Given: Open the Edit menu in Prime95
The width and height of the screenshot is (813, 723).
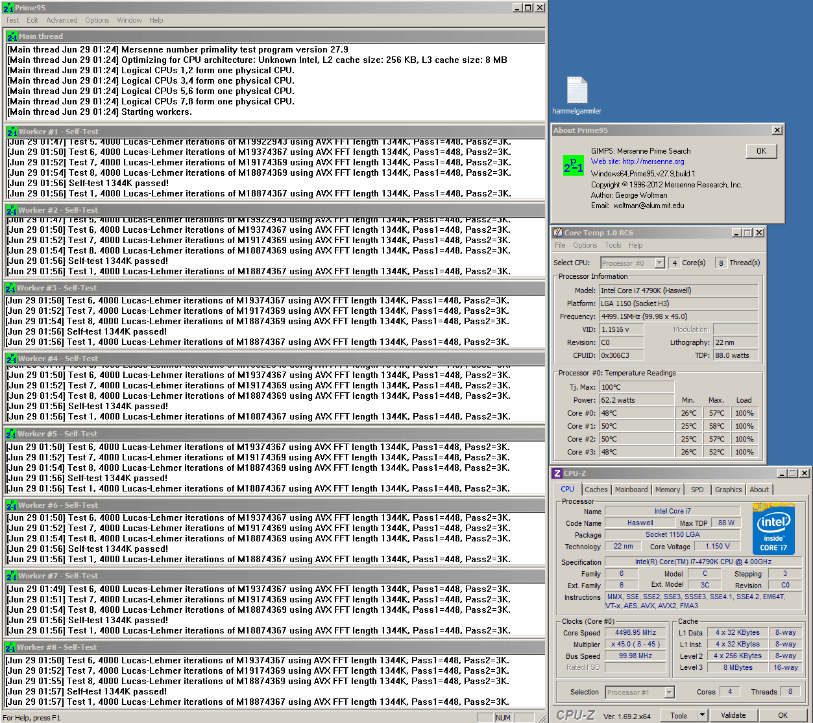Looking at the screenshot, I should point(32,20).
